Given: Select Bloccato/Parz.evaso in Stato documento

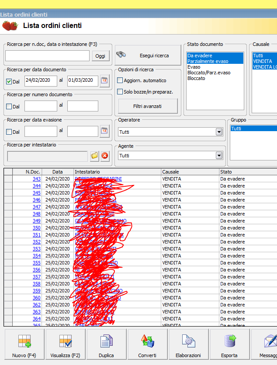Looking at the screenshot, I should [215, 73].
